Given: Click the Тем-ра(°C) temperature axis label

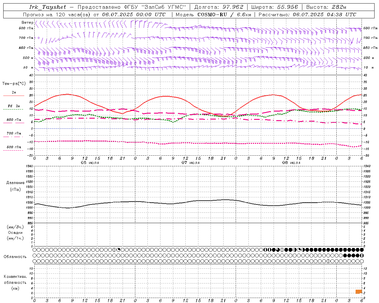Looking at the screenshot, I should tap(14, 84).
